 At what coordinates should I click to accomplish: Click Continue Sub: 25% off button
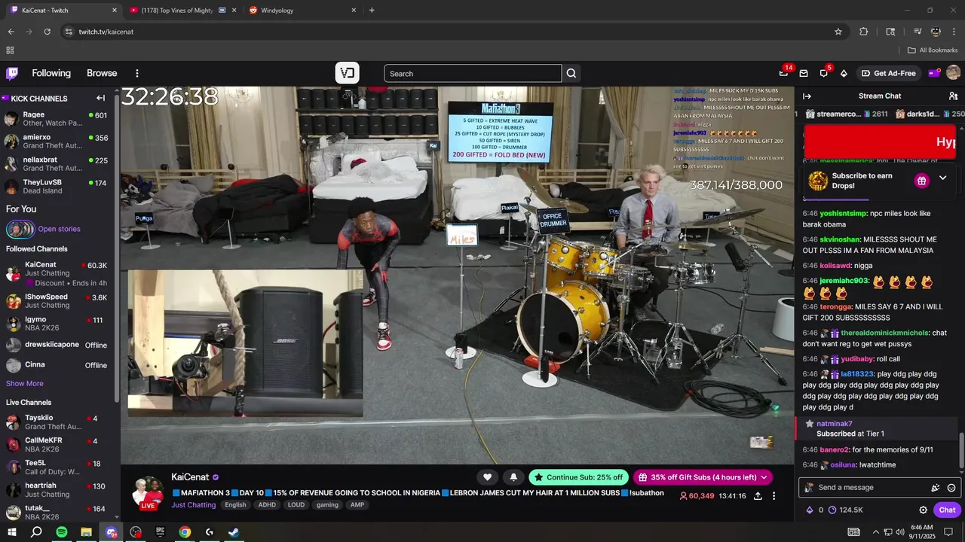579,477
